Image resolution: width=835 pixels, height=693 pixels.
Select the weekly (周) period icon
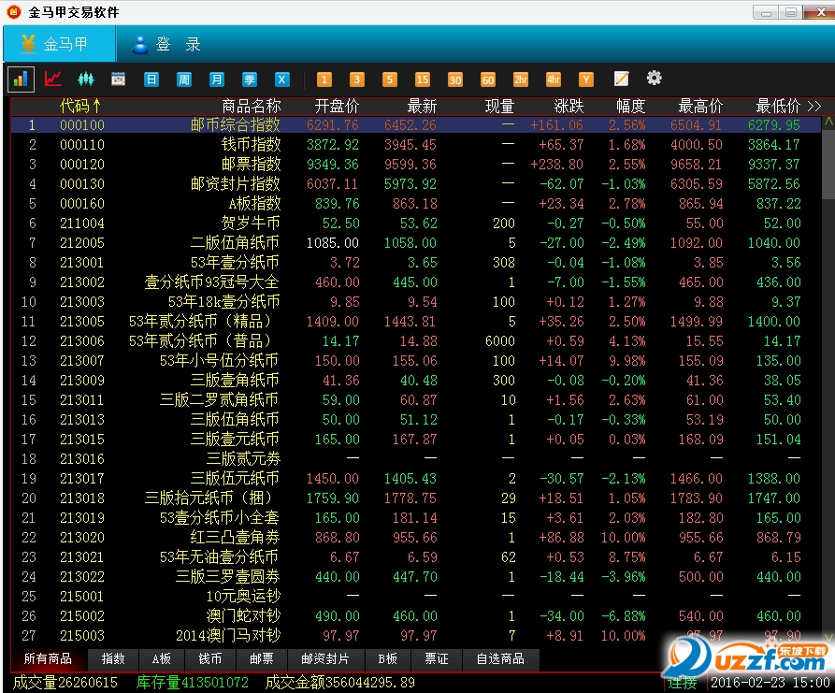click(183, 79)
